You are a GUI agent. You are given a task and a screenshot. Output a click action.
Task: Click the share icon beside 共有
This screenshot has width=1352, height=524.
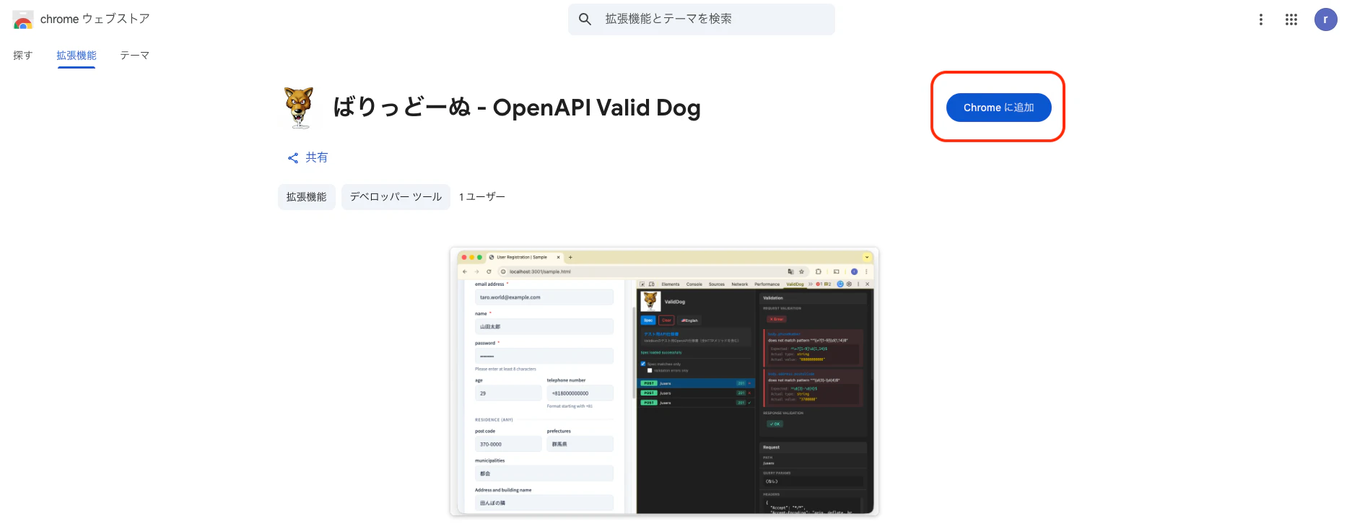click(x=293, y=158)
